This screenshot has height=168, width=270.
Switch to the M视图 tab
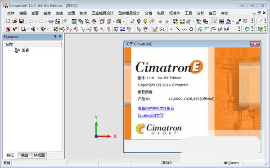(x=39, y=155)
